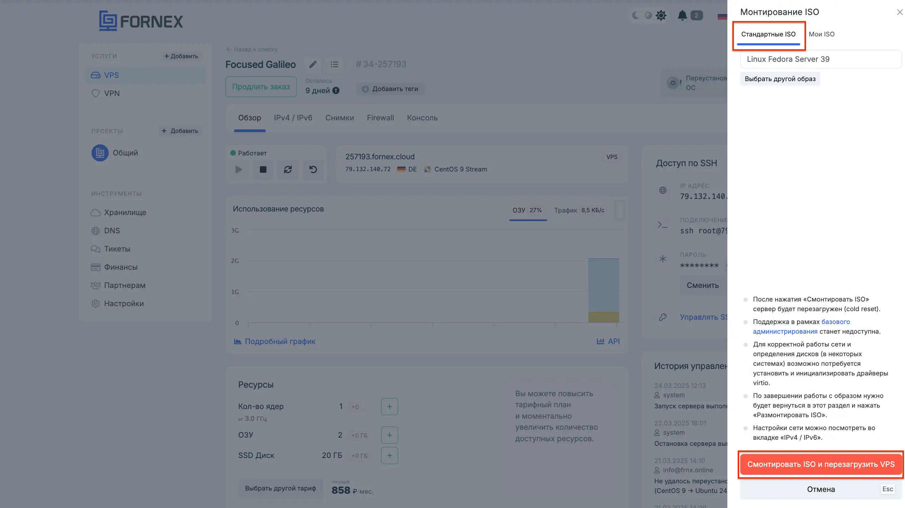Open DNS tool
The image size is (905, 508).
pyautogui.click(x=105, y=231)
